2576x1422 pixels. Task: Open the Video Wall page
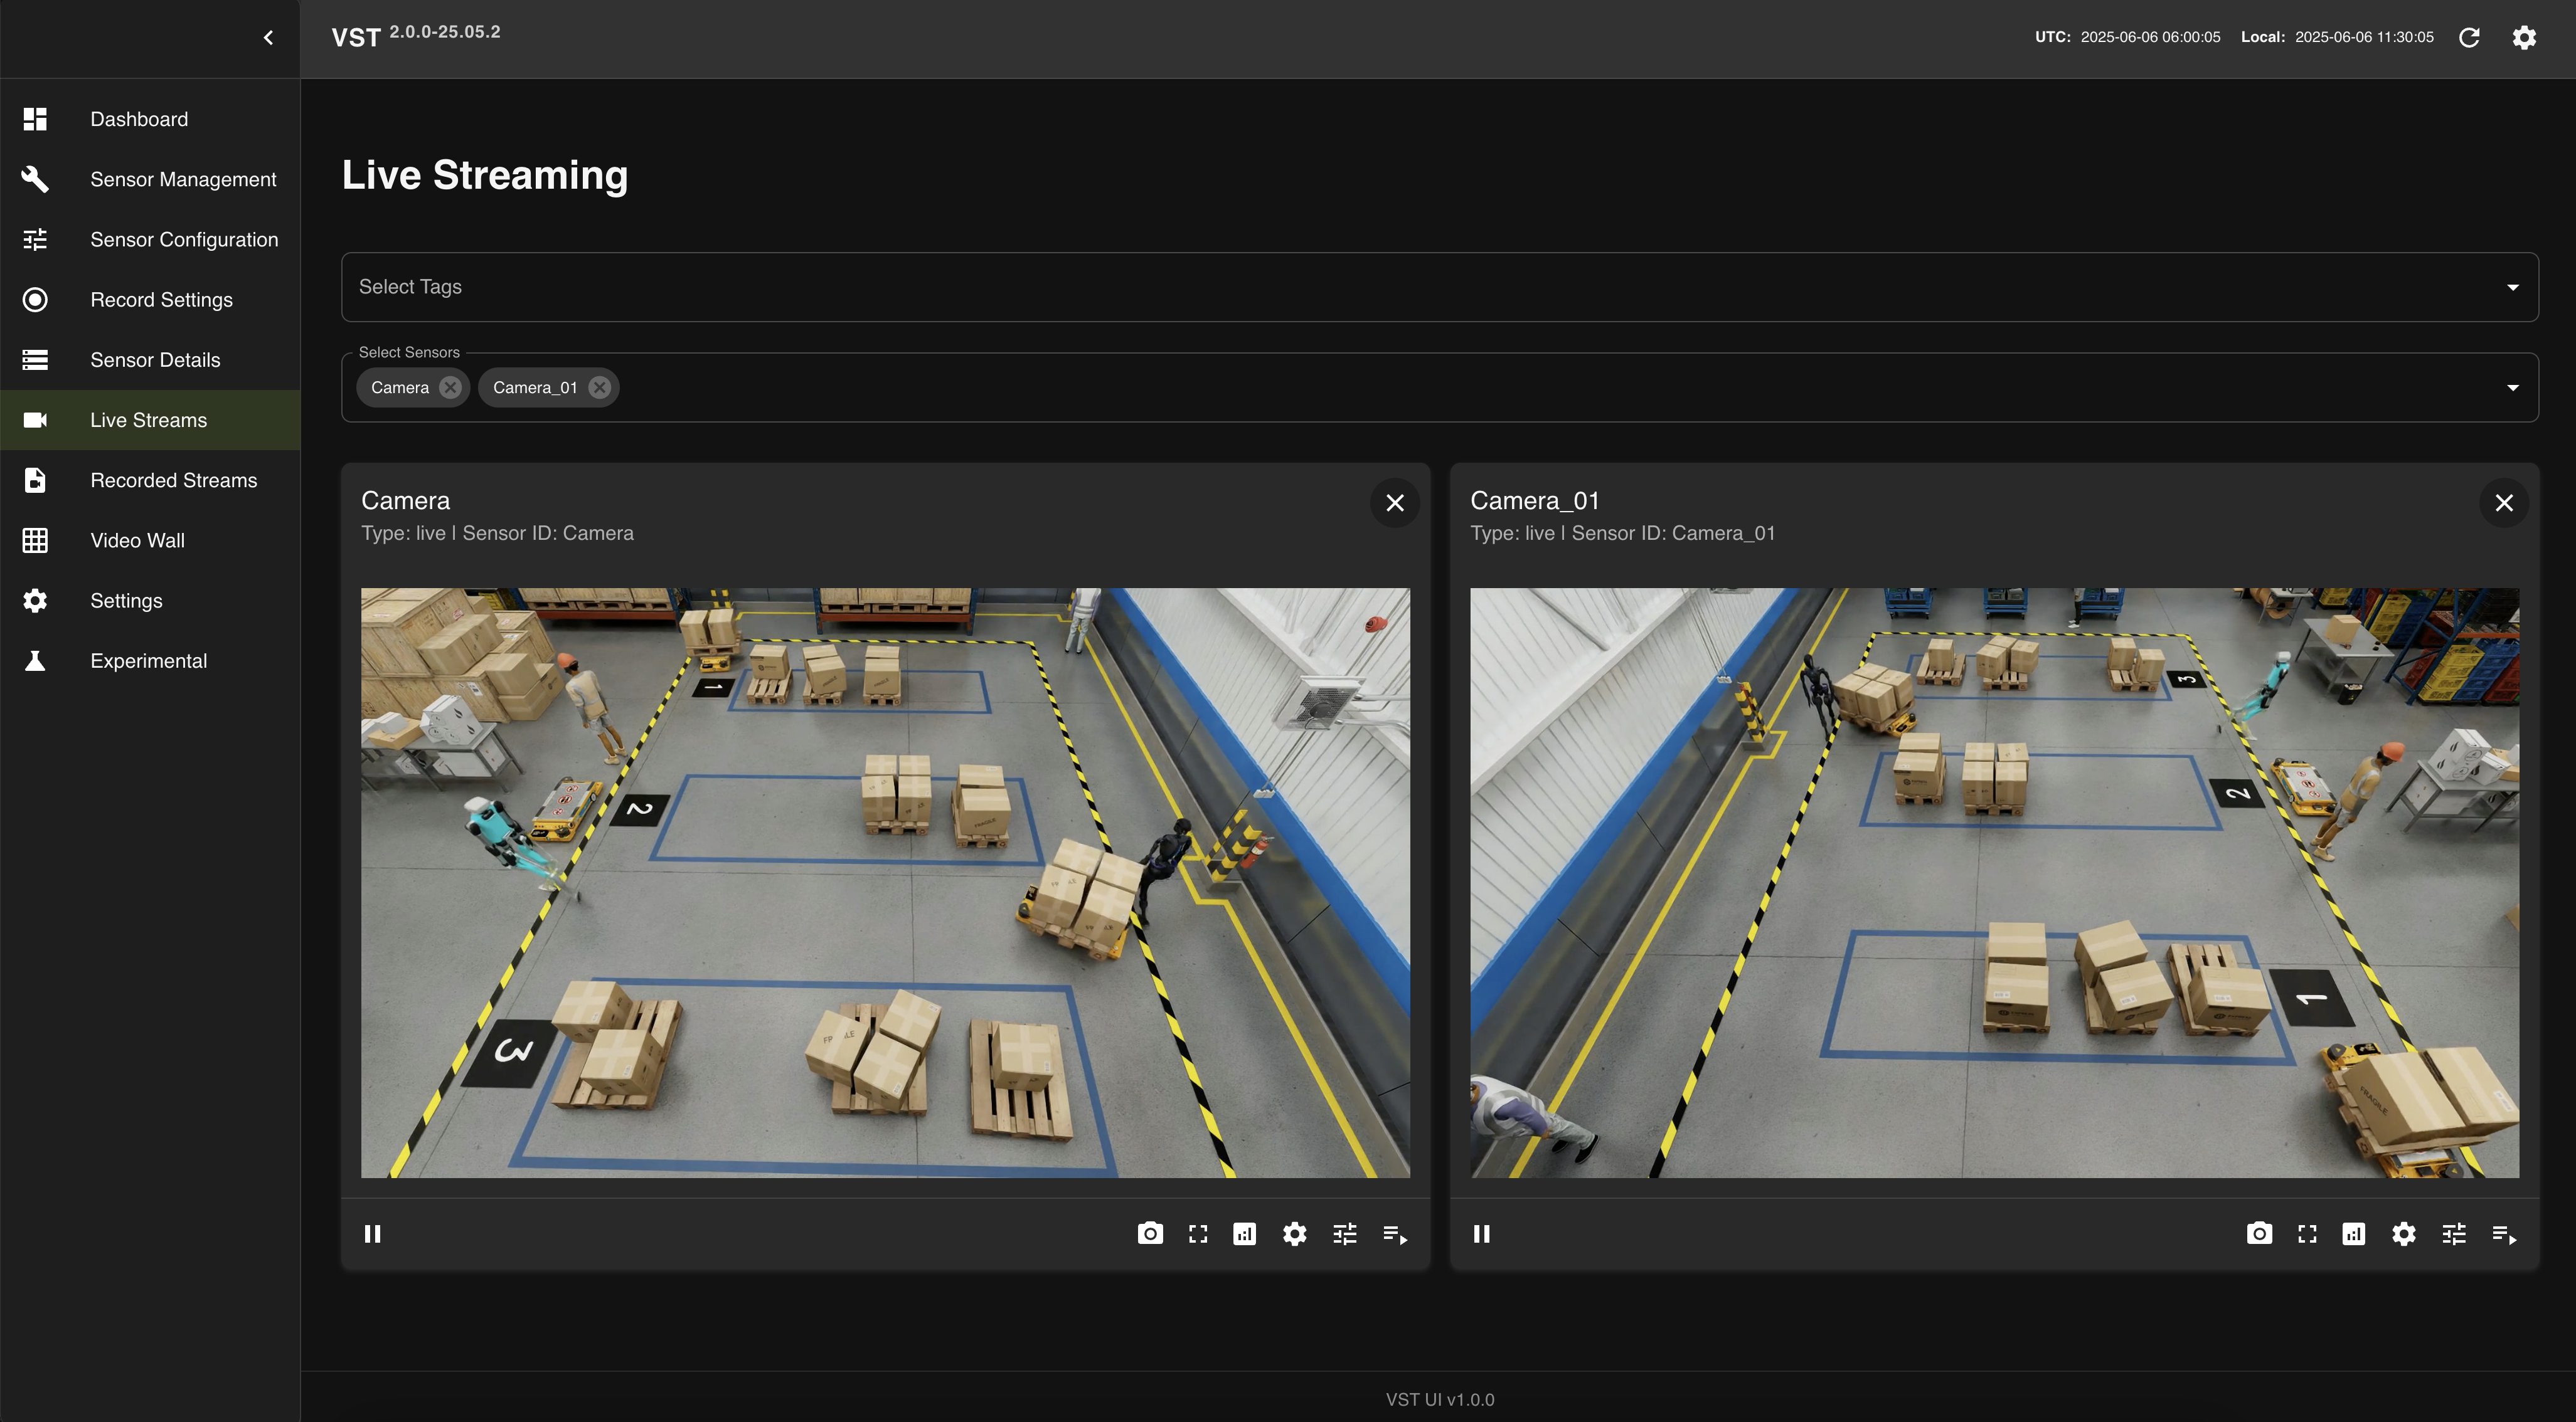[137, 540]
